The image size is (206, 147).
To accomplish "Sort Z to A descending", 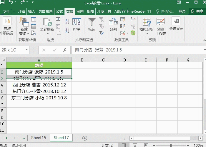I will (67, 31).
